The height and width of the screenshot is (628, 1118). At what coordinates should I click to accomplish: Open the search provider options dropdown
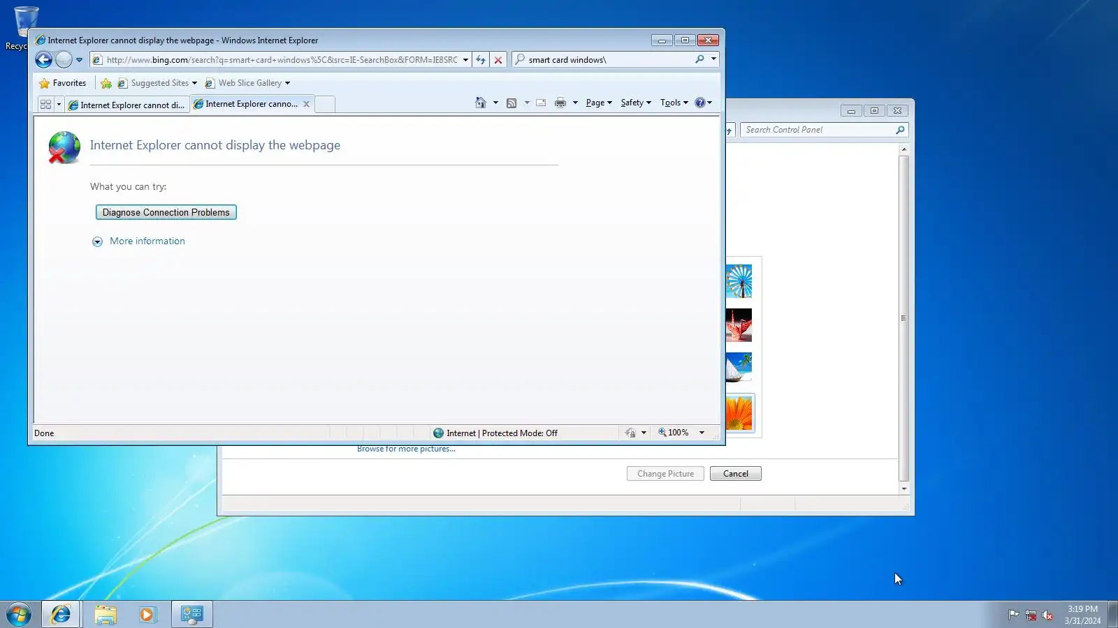(x=713, y=59)
